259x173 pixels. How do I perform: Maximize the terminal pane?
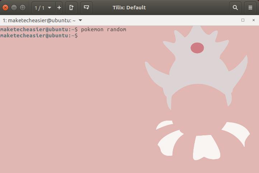click(243, 20)
